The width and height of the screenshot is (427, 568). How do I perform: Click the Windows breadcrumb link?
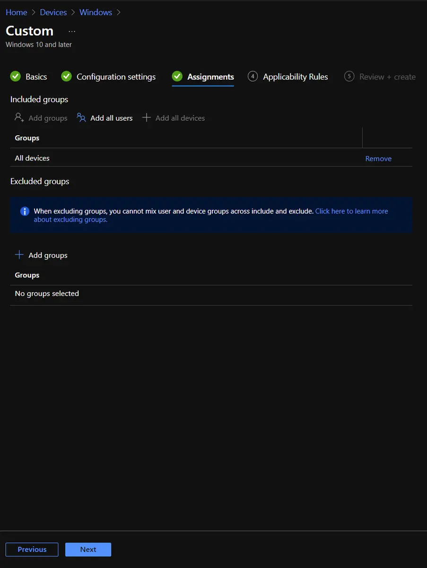click(x=96, y=12)
